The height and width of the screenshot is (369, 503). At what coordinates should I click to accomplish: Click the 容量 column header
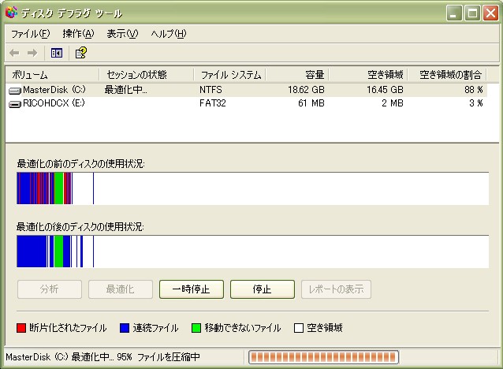tap(297, 75)
